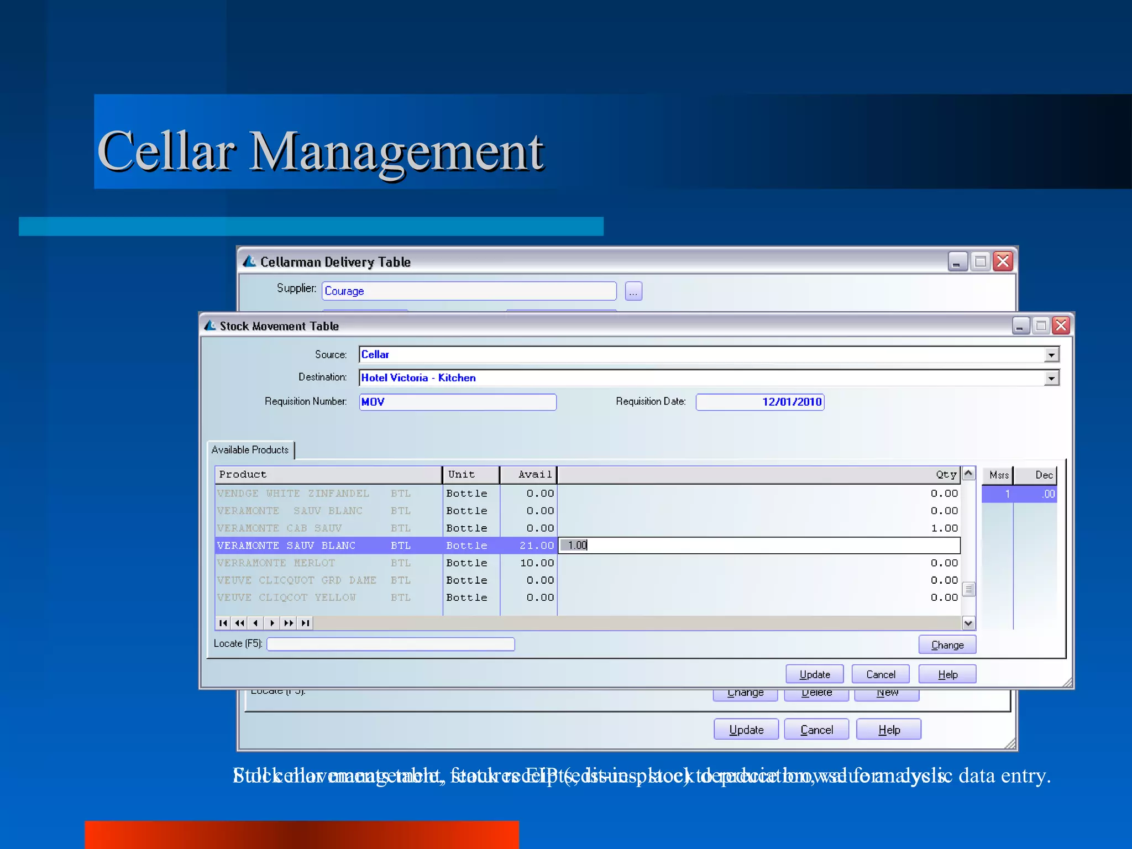The height and width of the screenshot is (849, 1132).
Task: Step to previous record arrow
Action: click(x=255, y=623)
